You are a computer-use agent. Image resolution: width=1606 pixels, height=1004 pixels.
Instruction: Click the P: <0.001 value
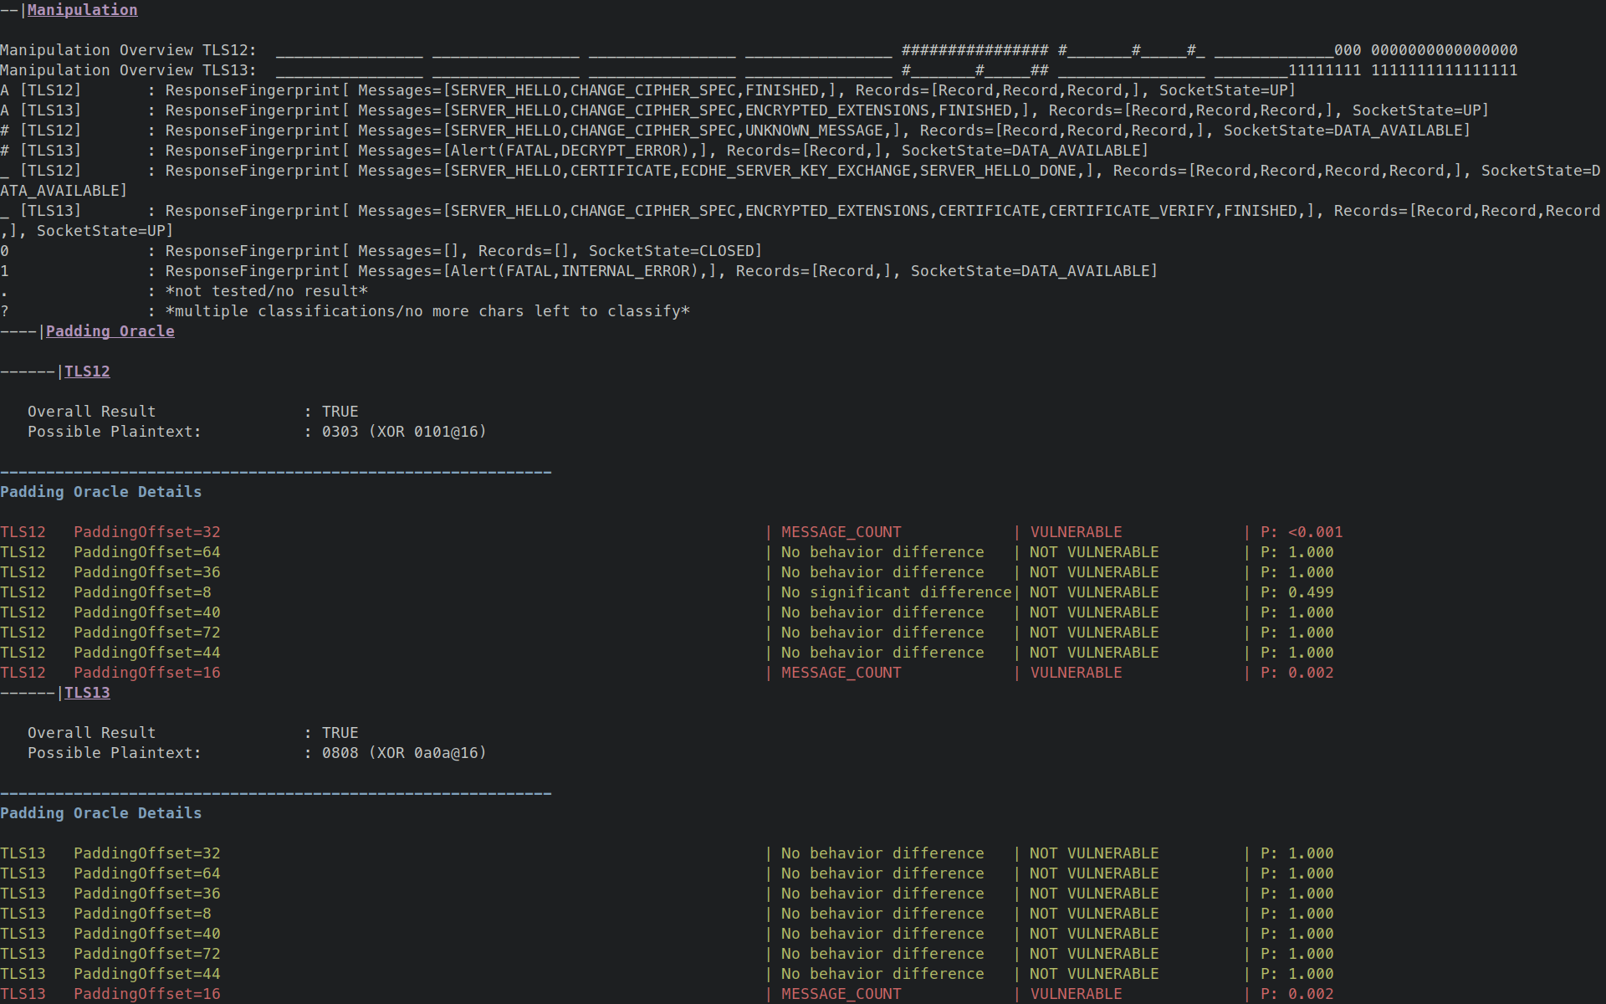coord(1301,532)
